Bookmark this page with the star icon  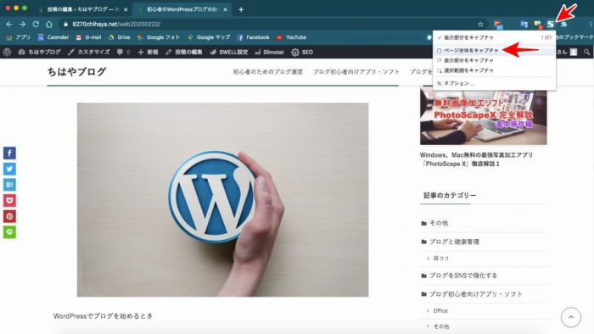pyautogui.click(x=480, y=25)
